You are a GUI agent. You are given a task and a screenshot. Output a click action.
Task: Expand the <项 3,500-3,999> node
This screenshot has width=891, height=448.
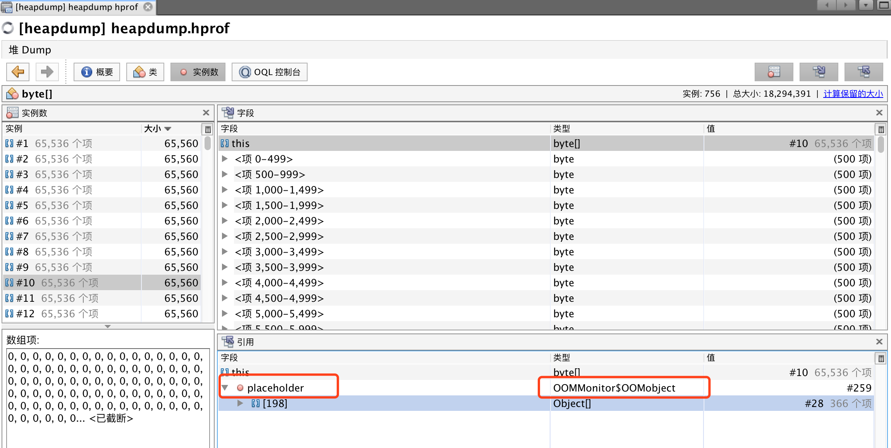tap(225, 267)
